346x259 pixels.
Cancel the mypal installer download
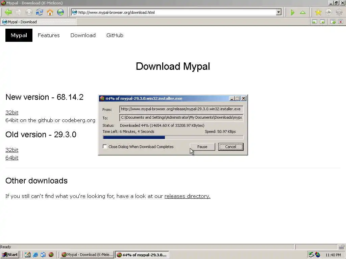point(230,147)
